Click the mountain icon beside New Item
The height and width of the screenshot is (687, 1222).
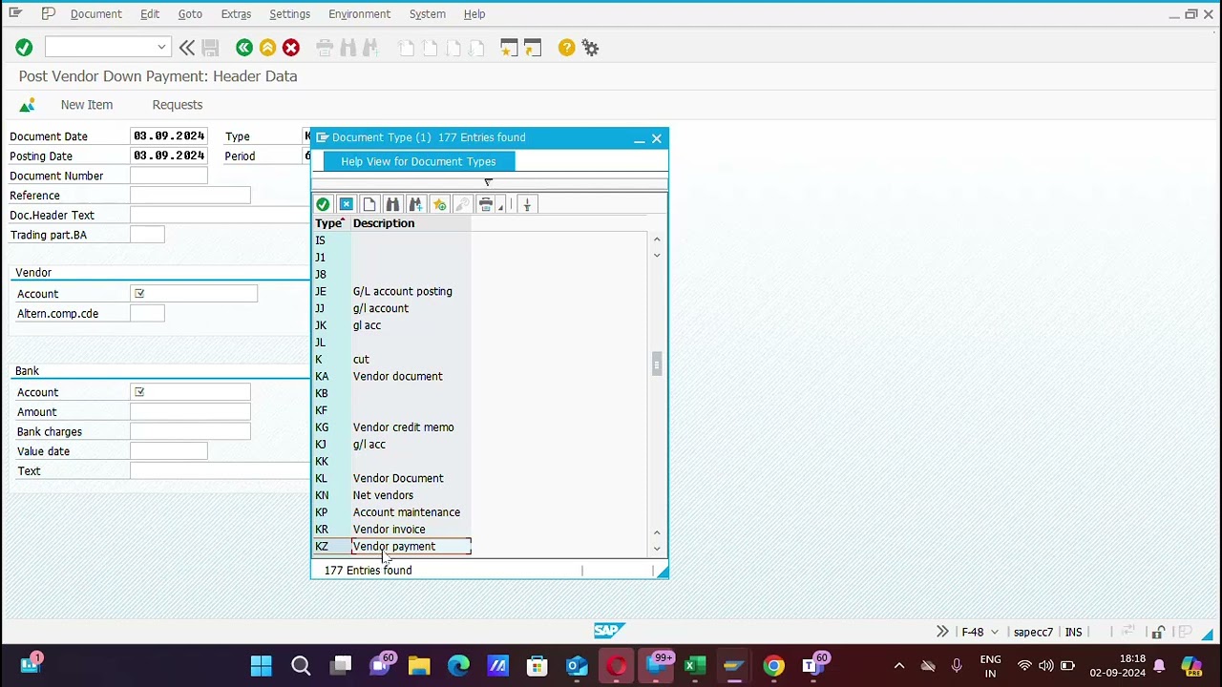tap(27, 104)
